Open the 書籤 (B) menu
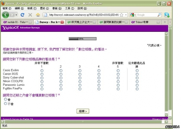 tap(57, 8)
